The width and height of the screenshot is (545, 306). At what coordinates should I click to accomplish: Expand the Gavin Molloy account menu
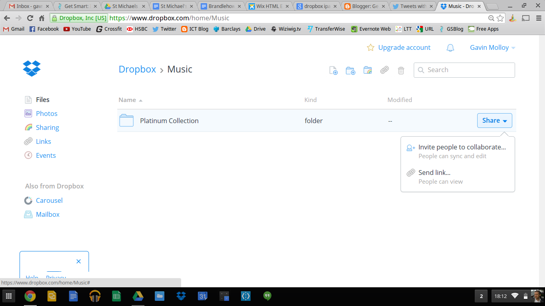tap(493, 47)
